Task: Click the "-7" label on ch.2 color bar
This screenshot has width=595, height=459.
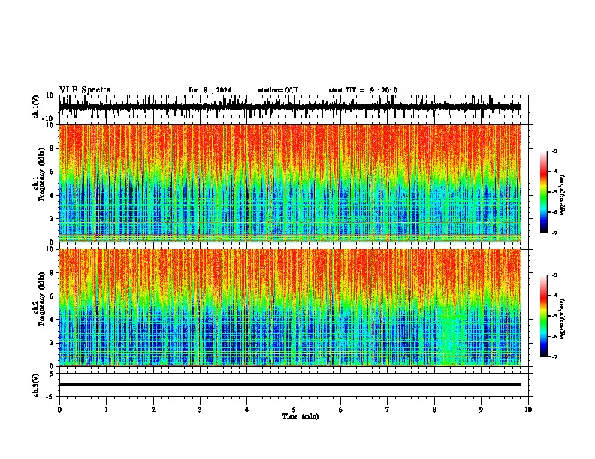Action: [554, 357]
